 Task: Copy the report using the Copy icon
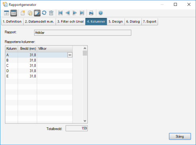(x=30, y=13)
